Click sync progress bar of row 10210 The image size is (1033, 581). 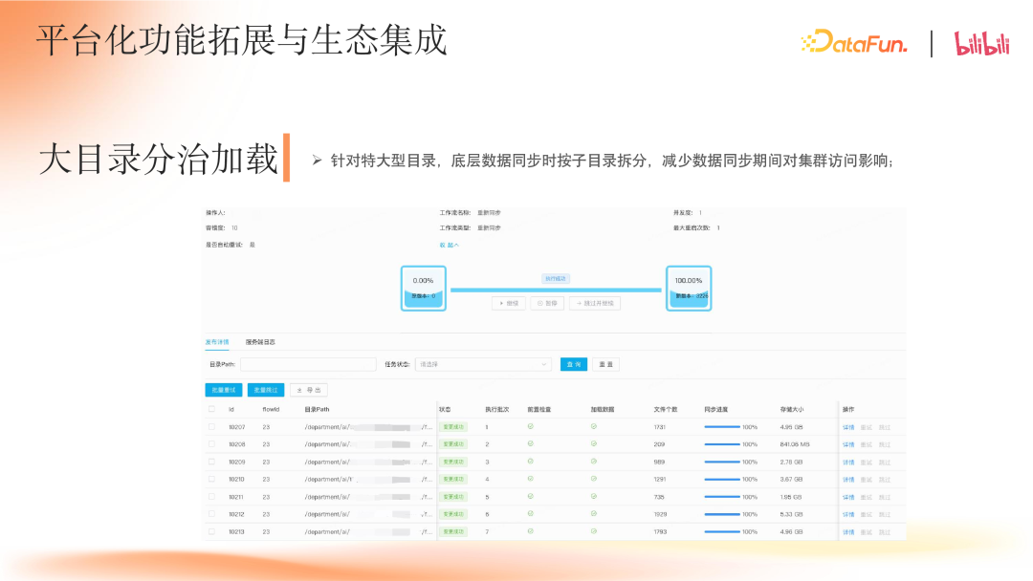click(722, 479)
